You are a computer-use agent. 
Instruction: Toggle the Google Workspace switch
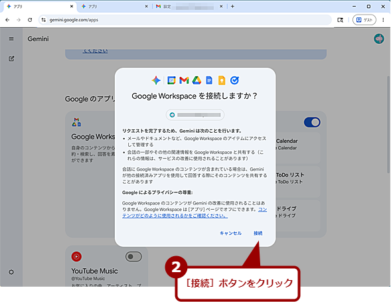[312, 122]
